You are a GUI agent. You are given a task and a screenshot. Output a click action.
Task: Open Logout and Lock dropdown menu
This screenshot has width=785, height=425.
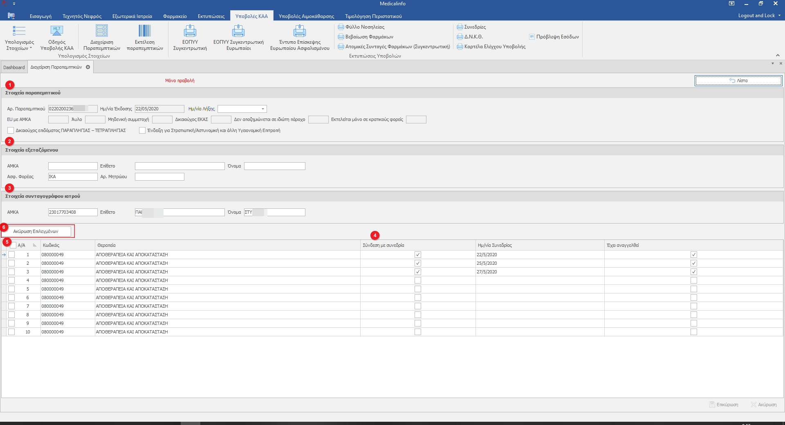[x=759, y=16]
